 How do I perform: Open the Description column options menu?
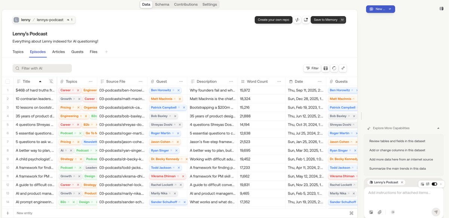click(x=231, y=81)
